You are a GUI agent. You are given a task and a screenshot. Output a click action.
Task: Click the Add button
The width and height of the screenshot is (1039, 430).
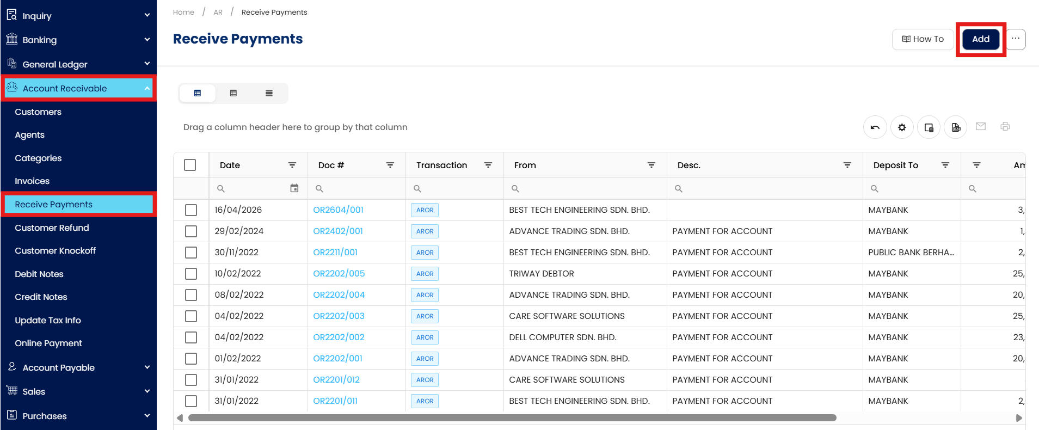[x=980, y=39]
